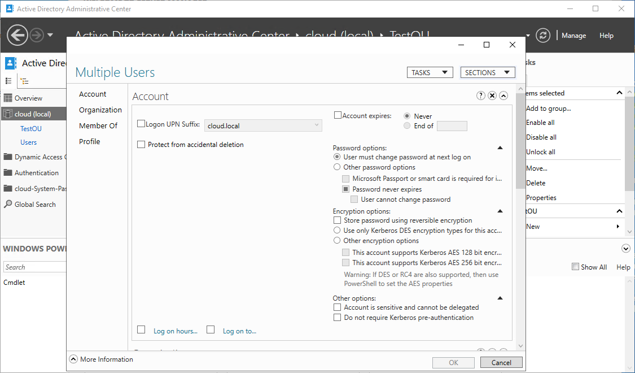
Task: Toggle the Password never expires checkbox
Action: click(x=345, y=189)
